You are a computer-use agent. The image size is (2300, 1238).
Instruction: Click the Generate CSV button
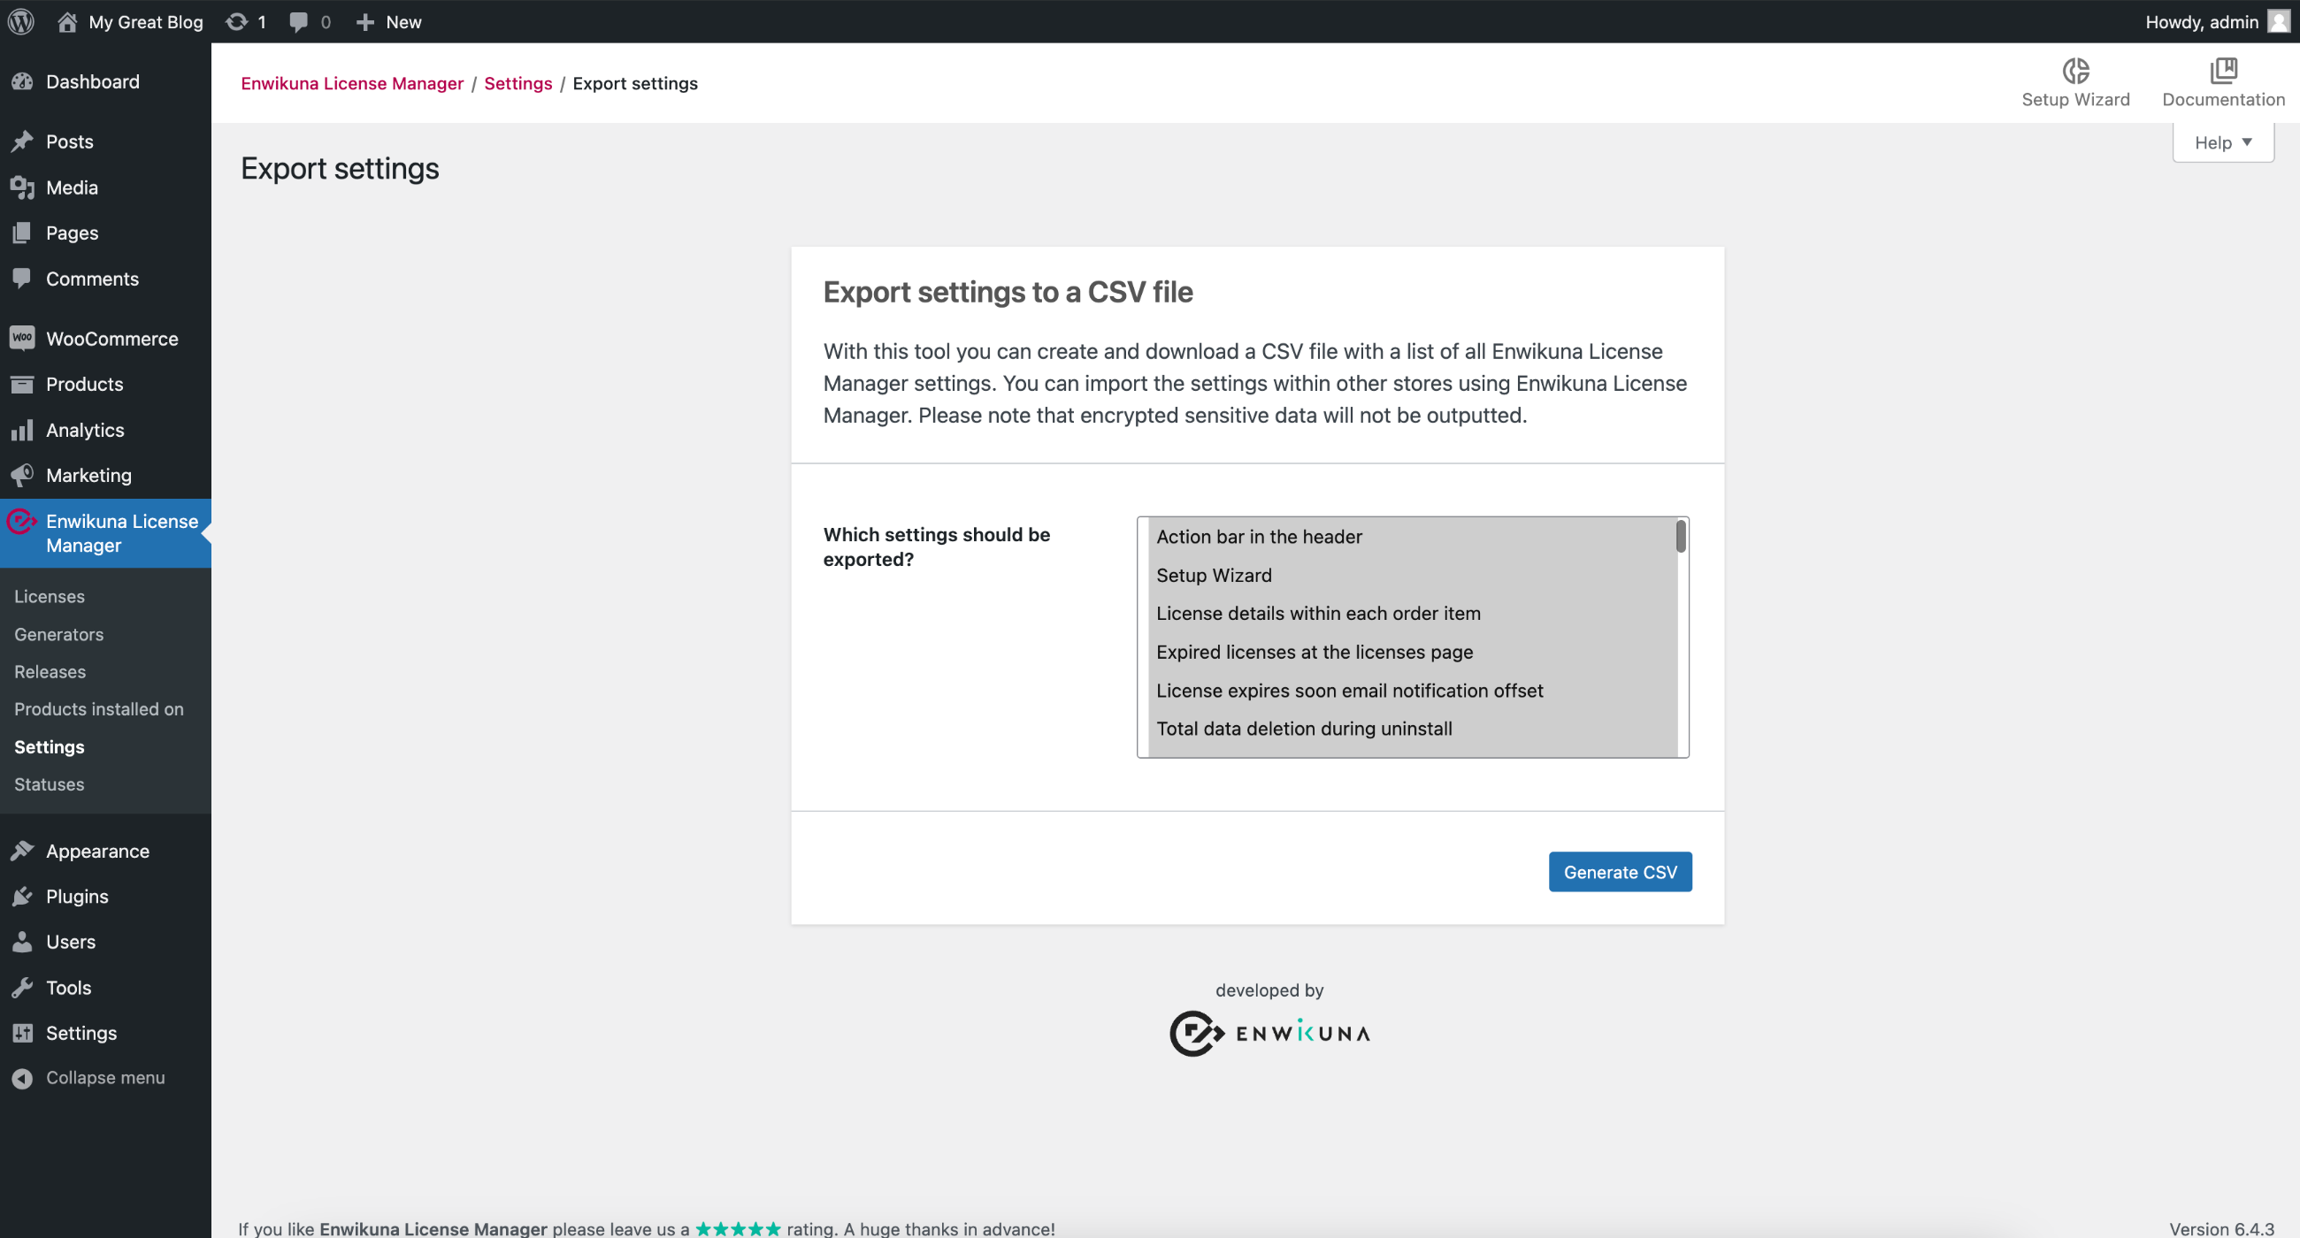pyautogui.click(x=1620, y=872)
